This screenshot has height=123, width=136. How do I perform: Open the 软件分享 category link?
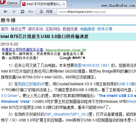click(105, 29)
